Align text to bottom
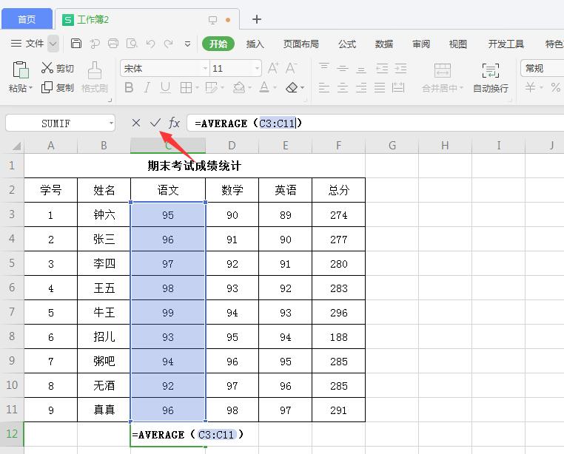Viewport: 564px width, 454px height. coord(361,69)
